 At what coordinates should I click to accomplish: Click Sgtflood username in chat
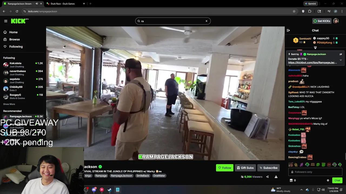(293, 92)
